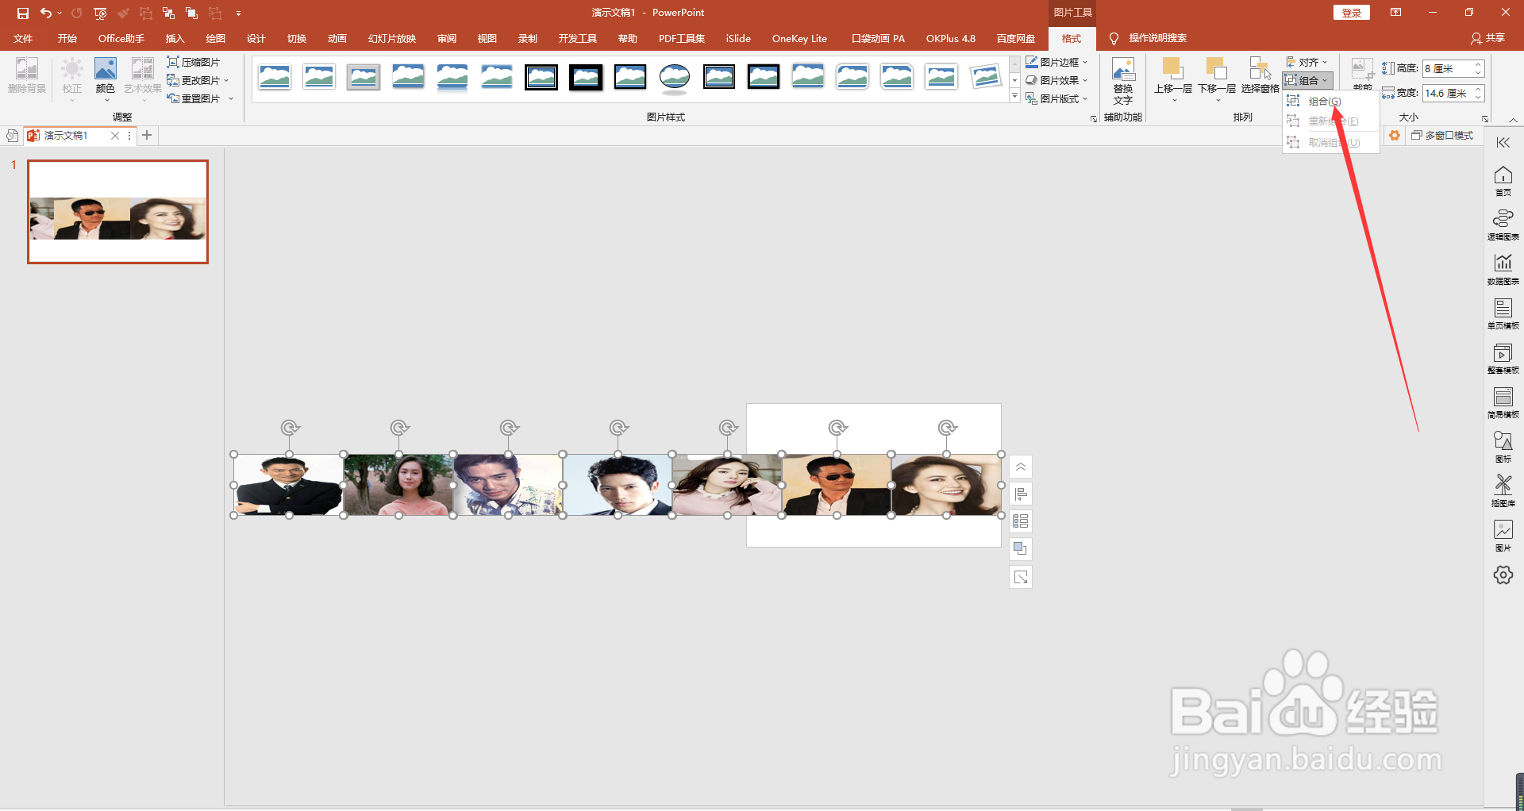Collapse the right sidebar with double-arrow icon
Screen dimensions: 1524x811
point(1503,143)
